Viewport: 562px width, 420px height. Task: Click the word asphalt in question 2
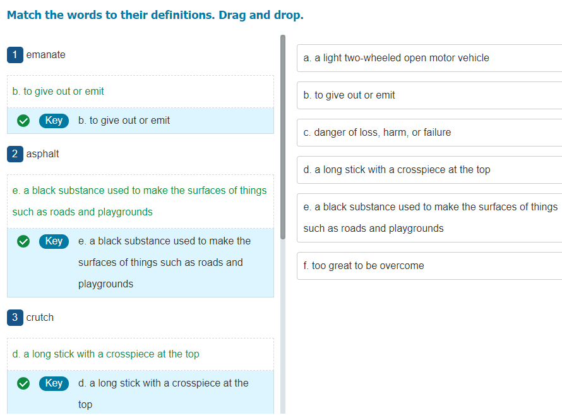43,154
